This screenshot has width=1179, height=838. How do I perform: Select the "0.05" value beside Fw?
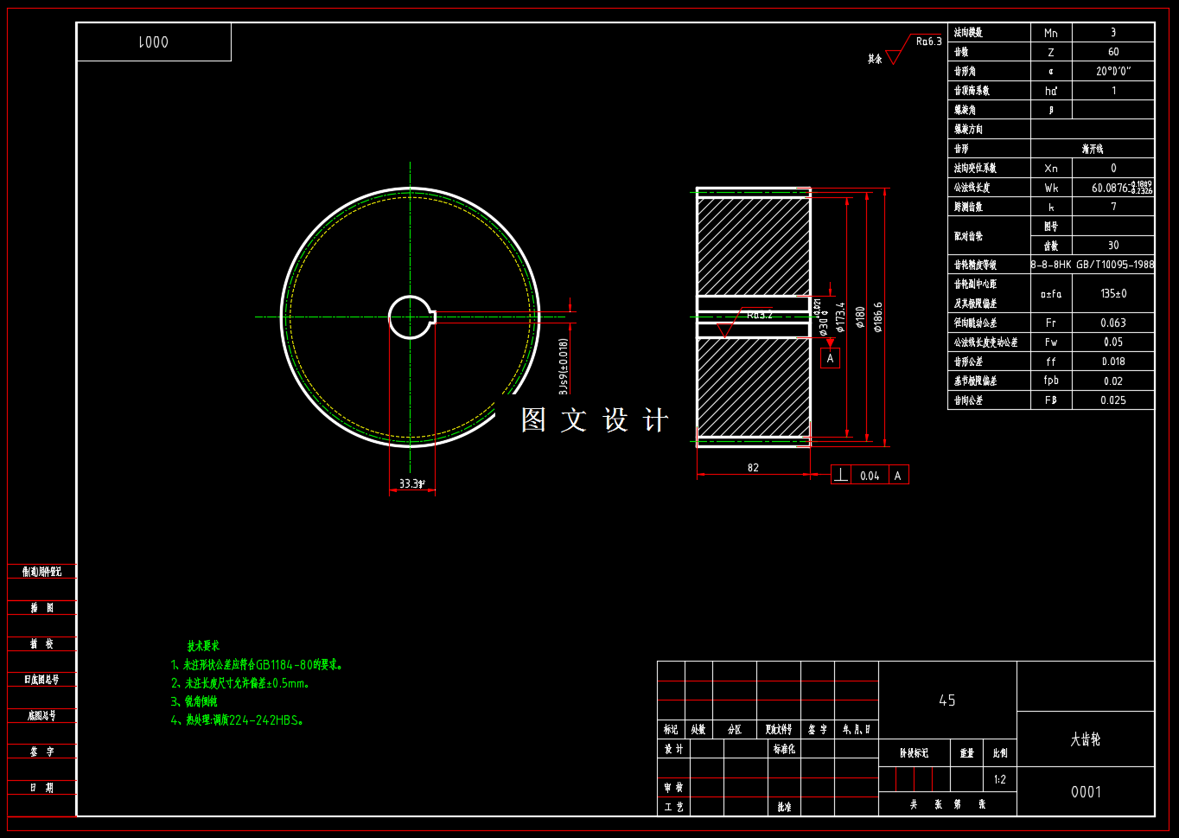pyautogui.click(x=1113, y=342)
